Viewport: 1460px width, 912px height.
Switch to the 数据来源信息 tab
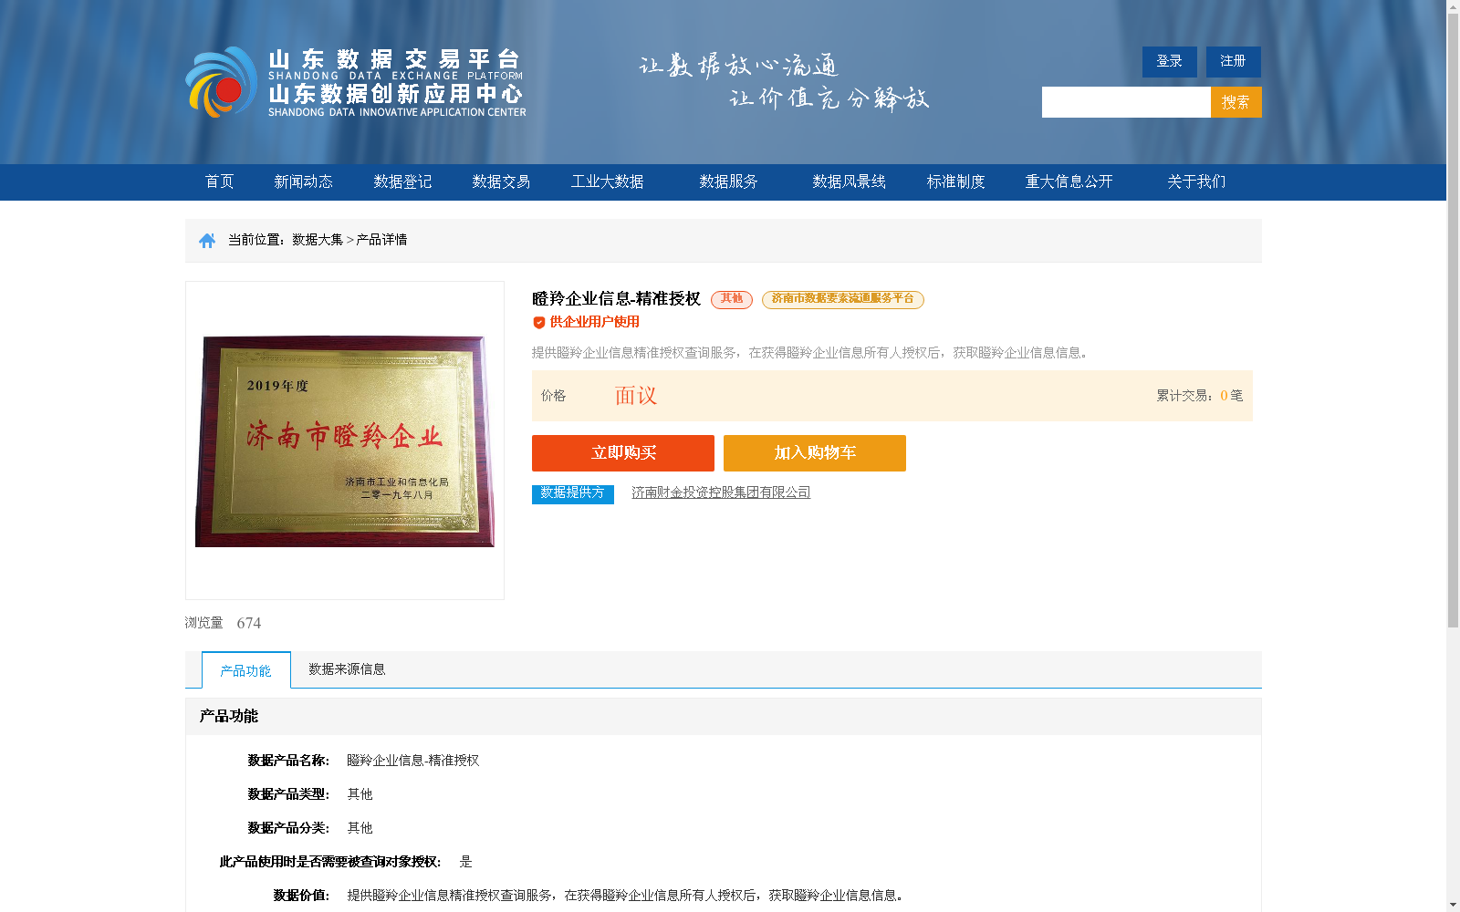[347, 669]
